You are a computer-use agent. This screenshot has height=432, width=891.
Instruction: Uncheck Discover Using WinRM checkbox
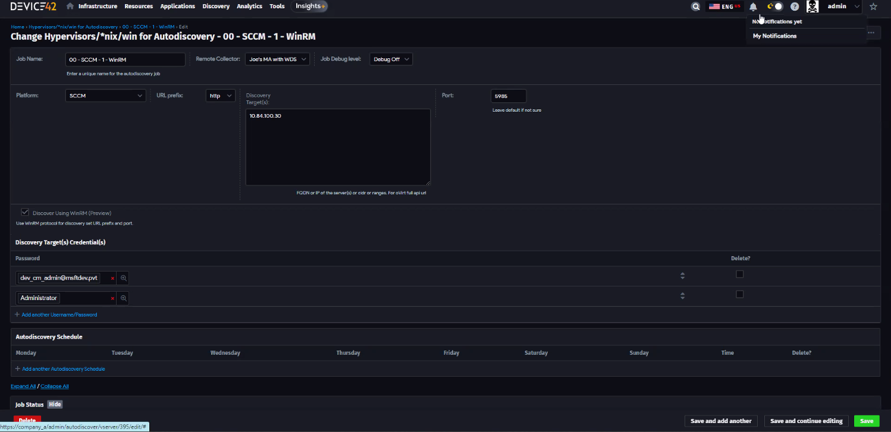[25, 212]
